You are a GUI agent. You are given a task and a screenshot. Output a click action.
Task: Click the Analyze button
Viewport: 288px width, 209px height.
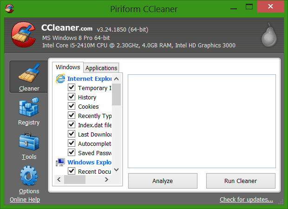point(163,181)
